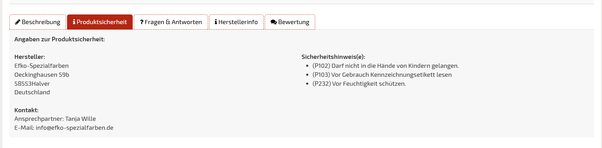Click the P102 safety notice about children

(385, 66)
